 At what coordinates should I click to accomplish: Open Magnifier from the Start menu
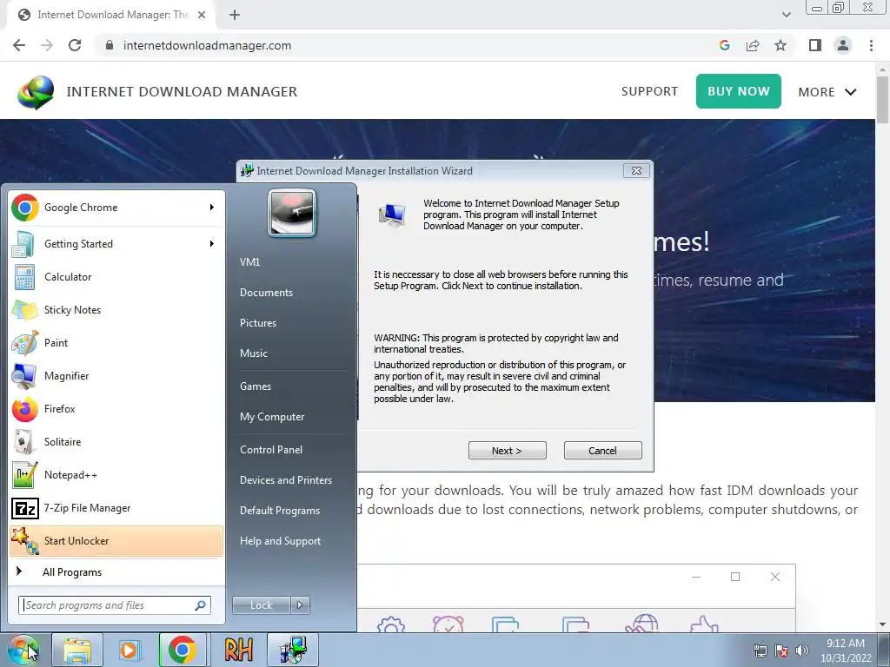point(116,375)
